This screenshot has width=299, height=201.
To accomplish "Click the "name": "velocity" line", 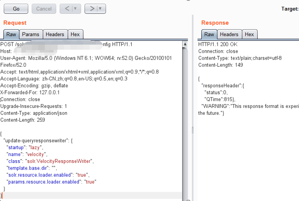I will tap(27, 154).
